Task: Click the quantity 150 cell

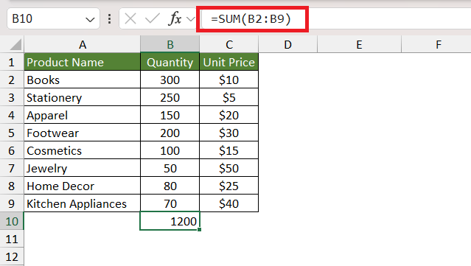Action: point(170,115)
